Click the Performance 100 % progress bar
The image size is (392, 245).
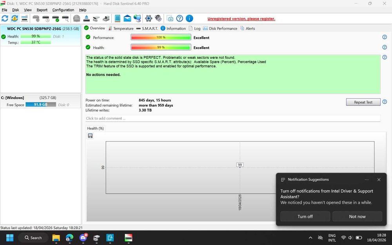coord(161,37)
